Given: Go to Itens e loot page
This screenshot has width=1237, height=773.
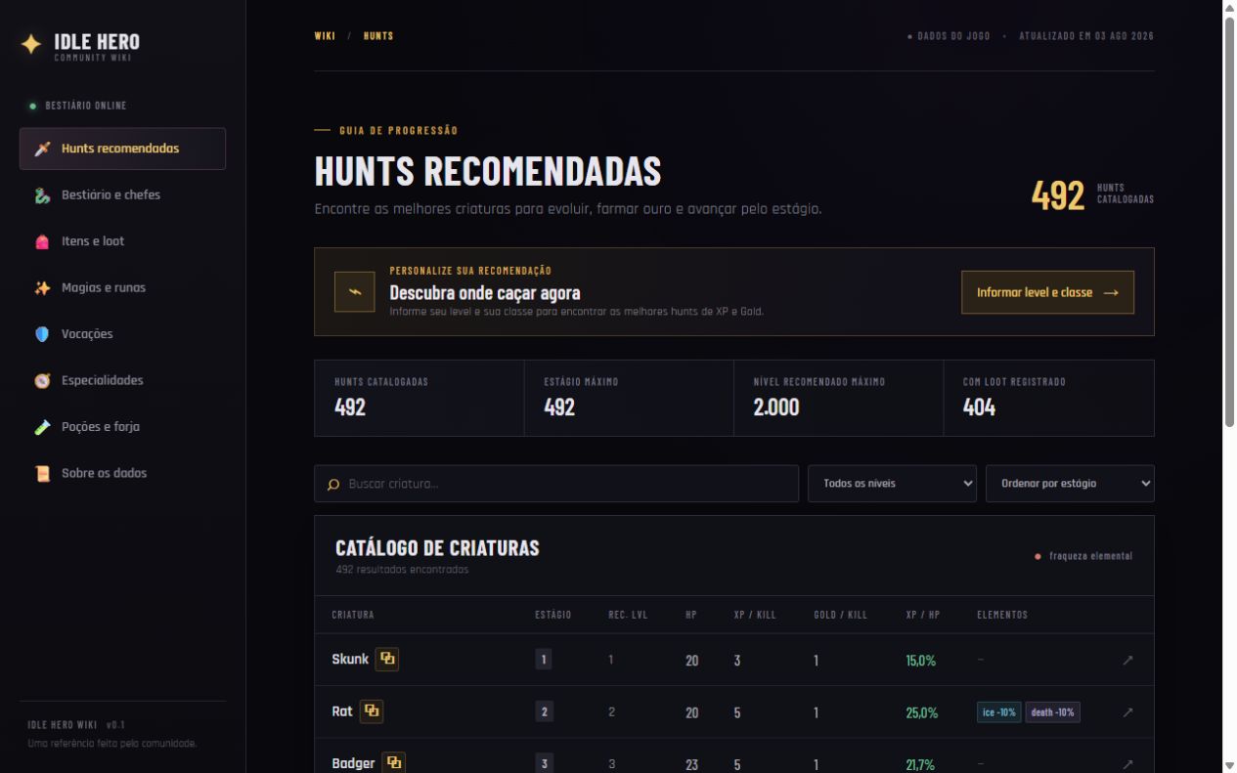Looking at the screenshot, I should tap(122, 241).
